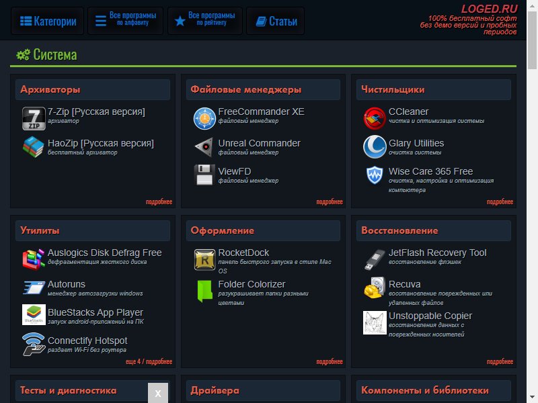Click the ViewFD floppy disk icon

(x=204, y=175)
